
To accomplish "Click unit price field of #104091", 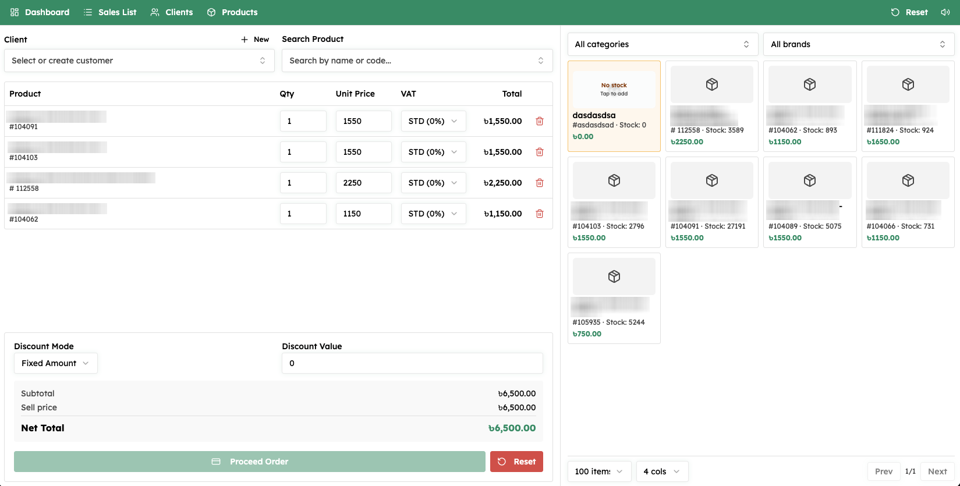I will 363,121.
